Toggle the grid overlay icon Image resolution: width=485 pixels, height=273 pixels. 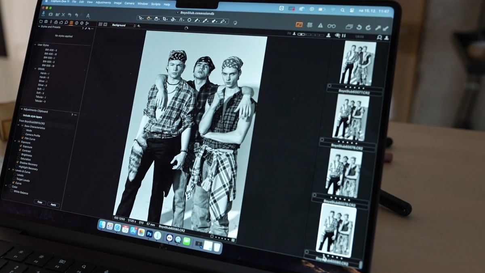pyautogui.click(x=310, y=25)
